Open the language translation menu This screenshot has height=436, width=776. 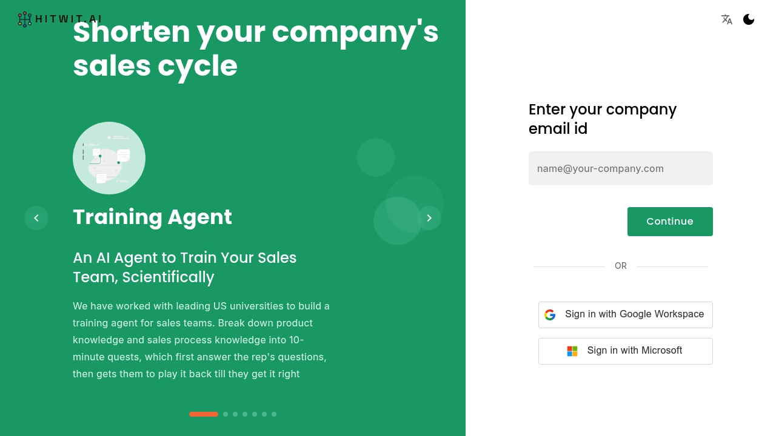tap(727, 19)
